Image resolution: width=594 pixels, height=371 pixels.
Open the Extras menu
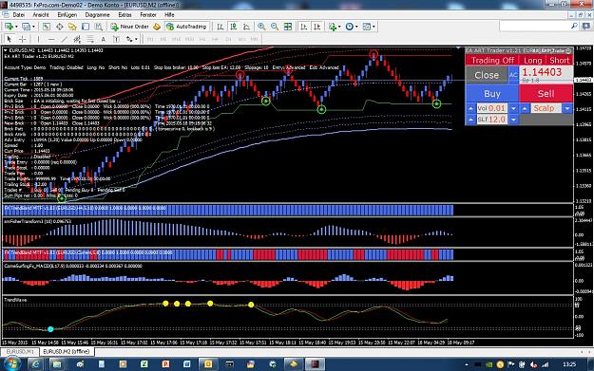pos(125,15)
